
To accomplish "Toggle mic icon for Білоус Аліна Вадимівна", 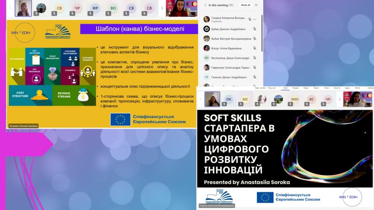I will click(x=255, y=48).
